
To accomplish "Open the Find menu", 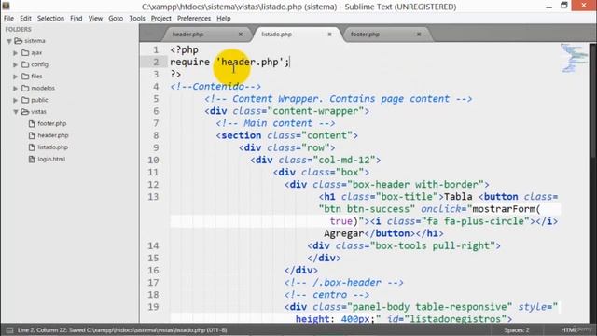I will pyautogui.click(x=76, y=19).
